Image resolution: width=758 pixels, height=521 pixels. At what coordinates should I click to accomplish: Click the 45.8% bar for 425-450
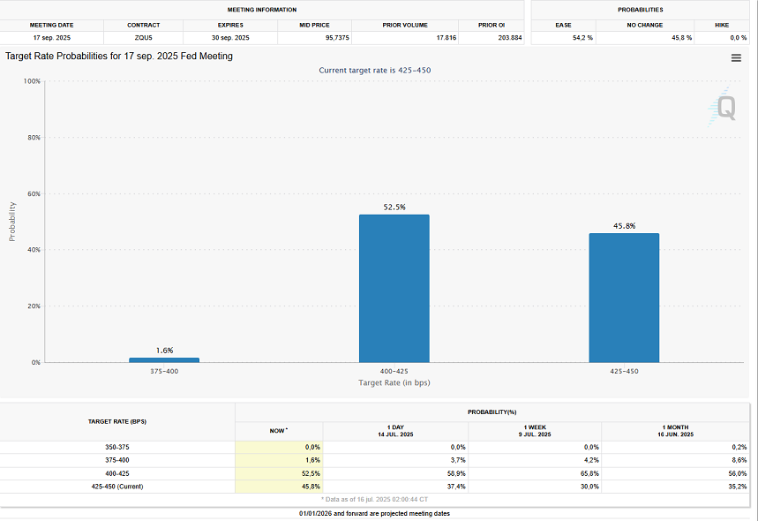point(624,298)
